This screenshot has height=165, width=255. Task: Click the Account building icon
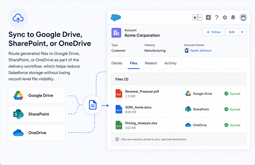[x=116, y=33]
